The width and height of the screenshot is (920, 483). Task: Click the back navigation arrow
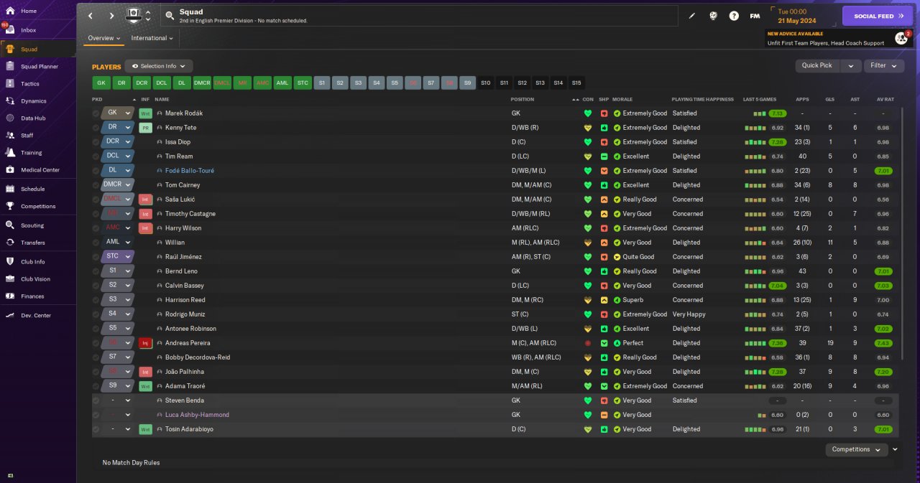click(91, 16)
